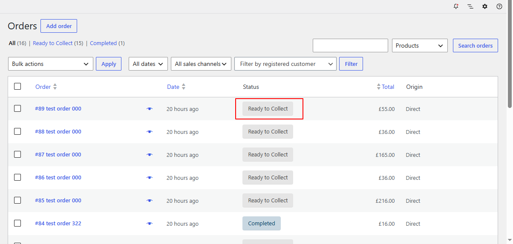Click the £55.00 total cell
Image resolution: width=513 pixels, height=244 pixels.
coord(386,109)
